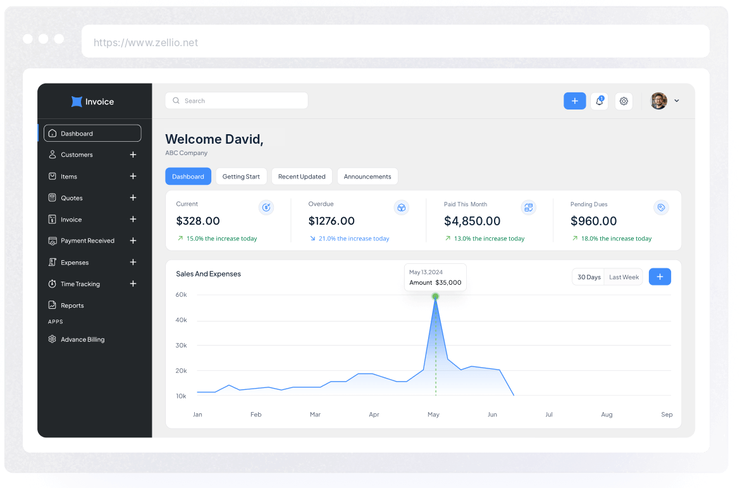Image resolution: width=740 pixels, height=488 pixels.
Task: Click the green peak marker on chart
Action: 436,296
